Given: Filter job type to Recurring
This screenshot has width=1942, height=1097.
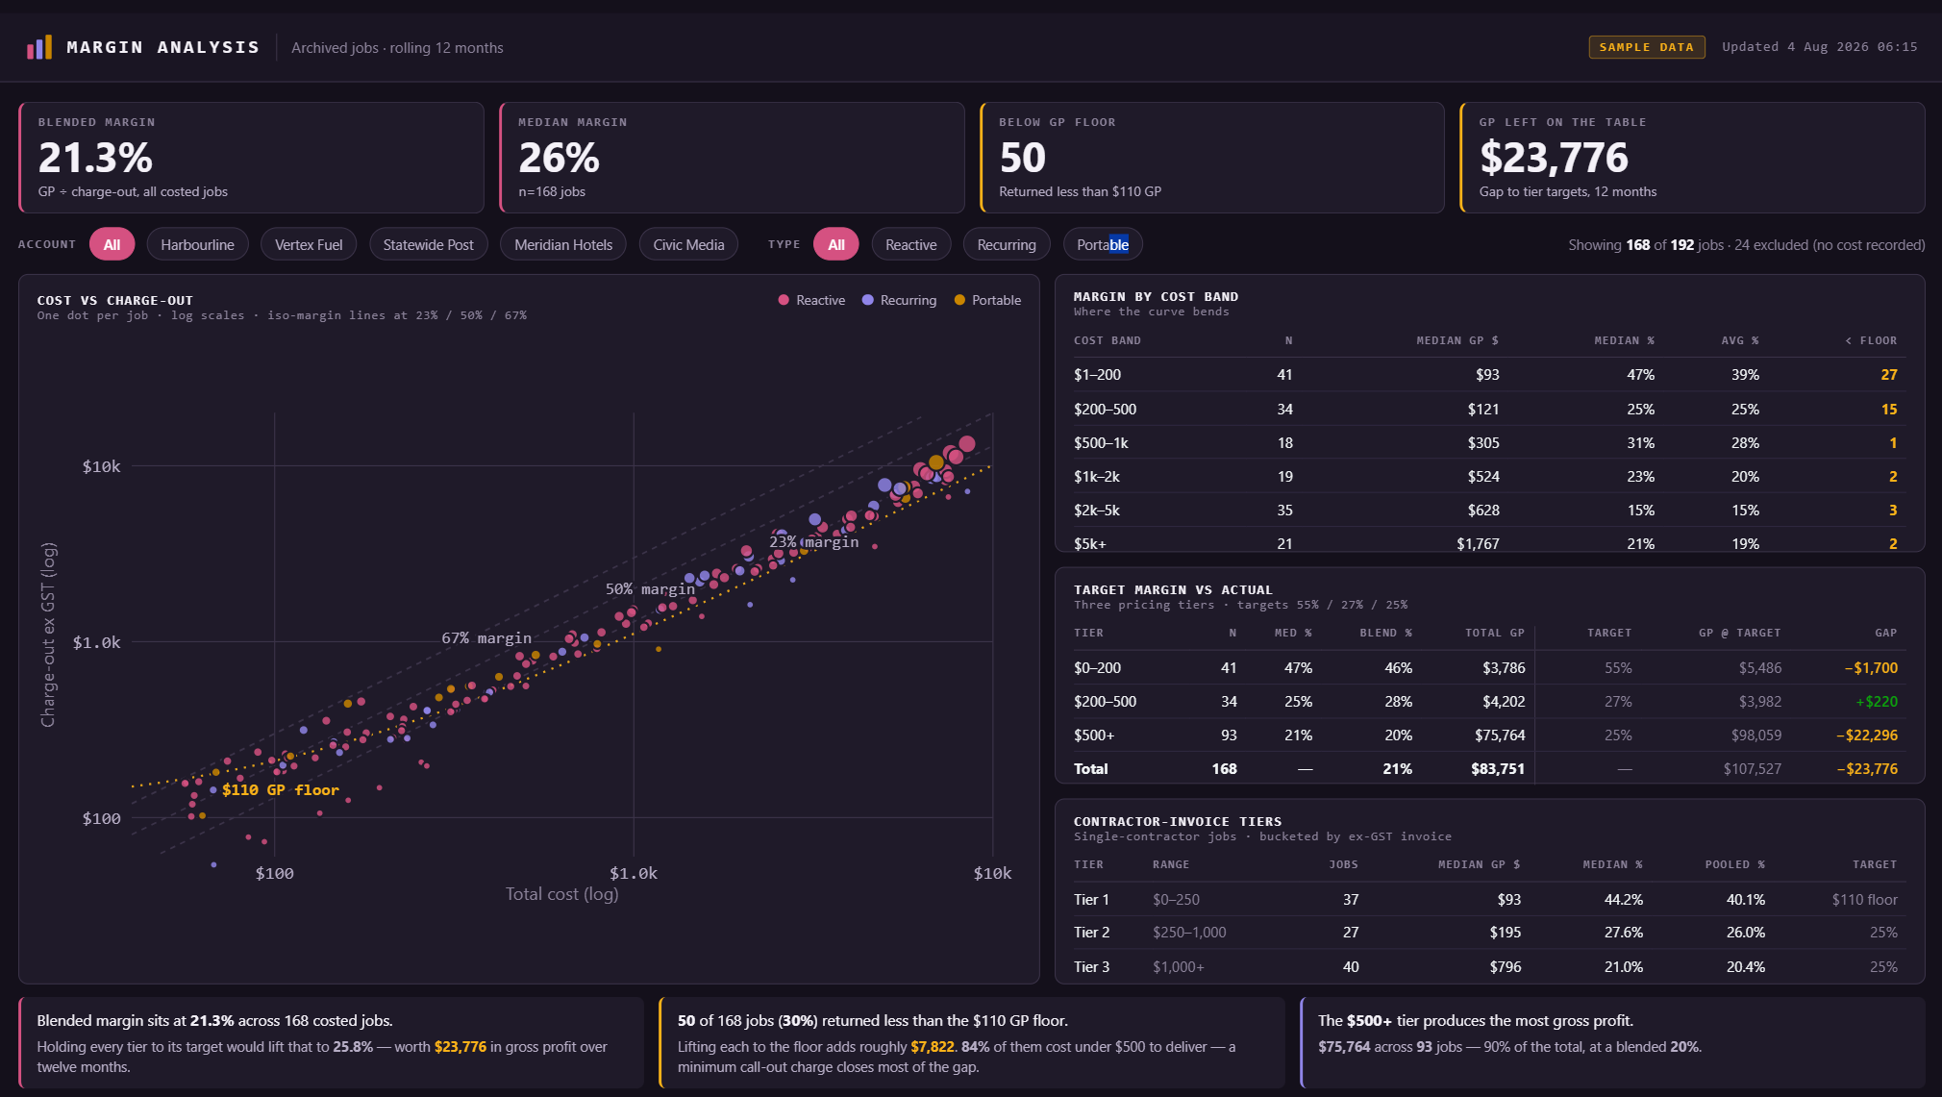Looking at the screenshot, I should click(1007, 244).
